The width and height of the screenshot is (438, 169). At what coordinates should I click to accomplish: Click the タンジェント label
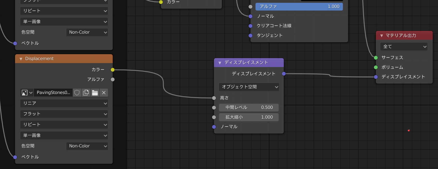click(x=270, y=36)
